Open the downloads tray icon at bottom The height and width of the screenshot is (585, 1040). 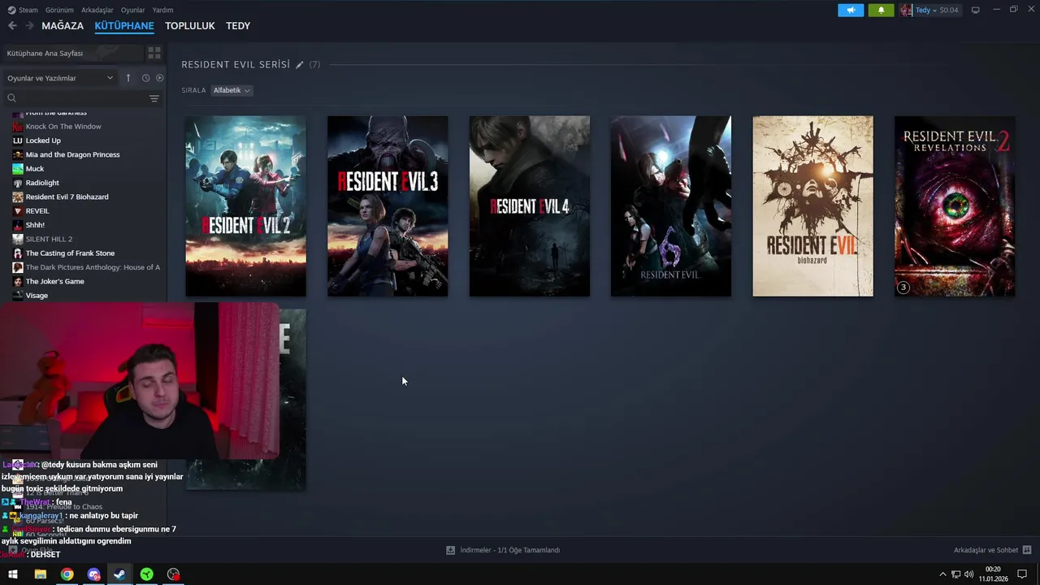click(x=451, y=550)
